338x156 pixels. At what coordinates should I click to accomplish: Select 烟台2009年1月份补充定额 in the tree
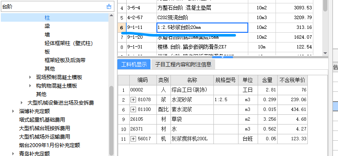coord(50,145)
